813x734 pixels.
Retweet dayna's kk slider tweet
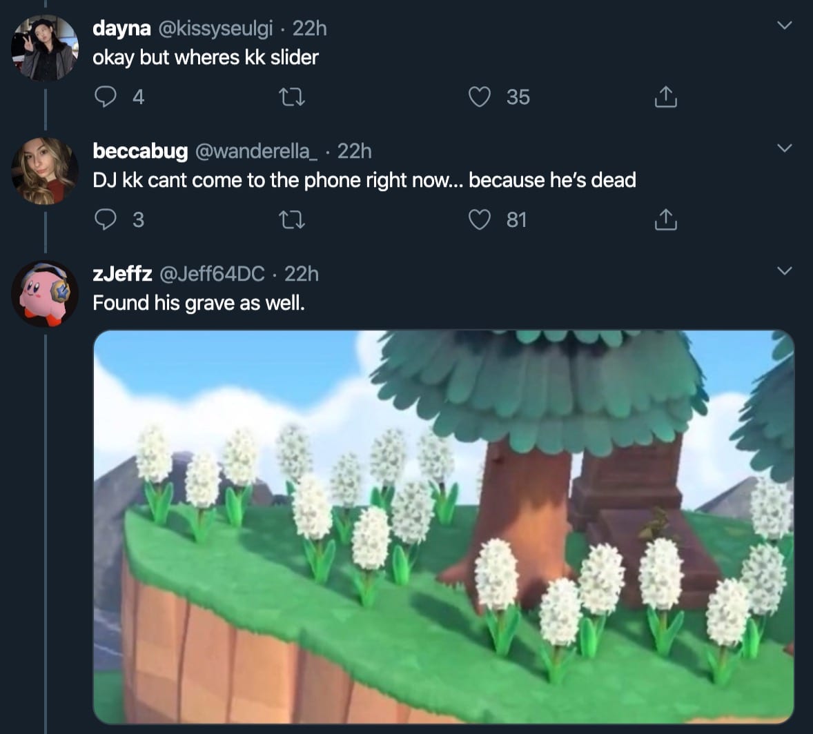[291, 97]
